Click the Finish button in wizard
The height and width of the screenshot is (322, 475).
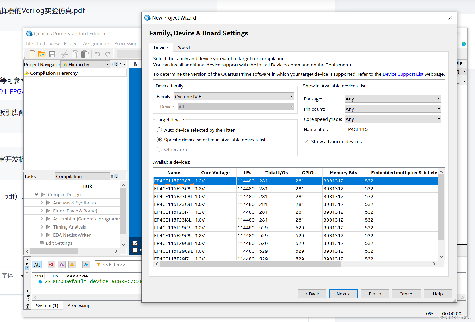pos(375,294)
